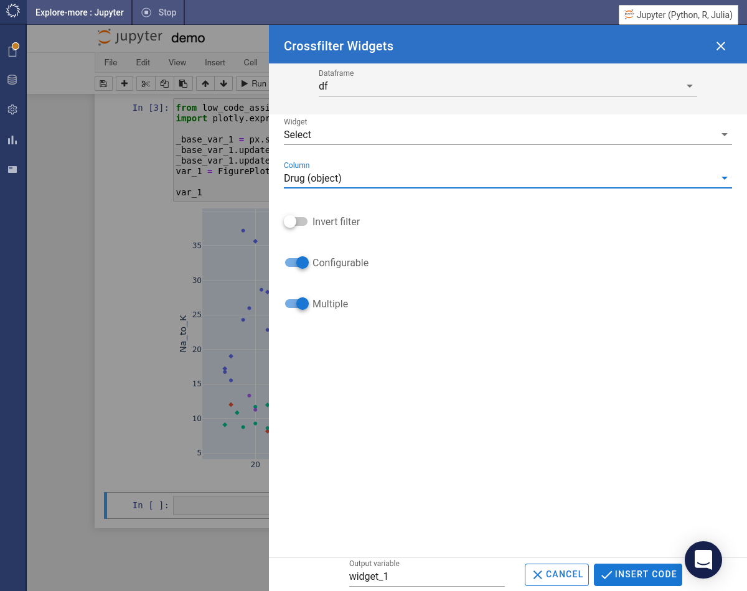Turn off the Configurable switch
This screenshot has height=591, width=747.
pos(296,263)
